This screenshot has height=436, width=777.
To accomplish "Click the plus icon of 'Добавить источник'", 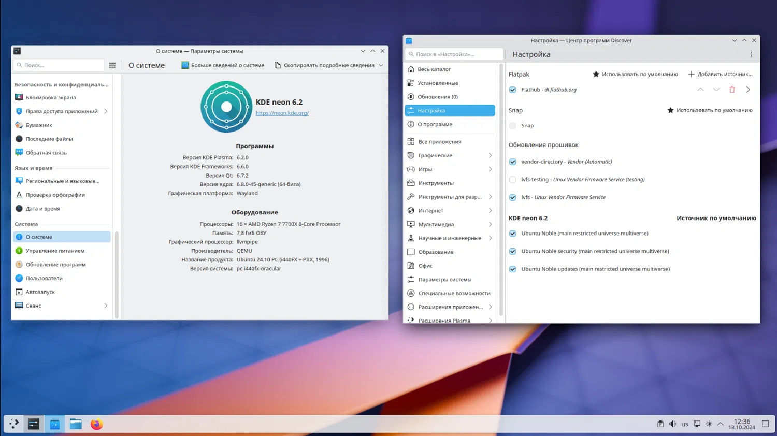I will [x=691, y=74].
